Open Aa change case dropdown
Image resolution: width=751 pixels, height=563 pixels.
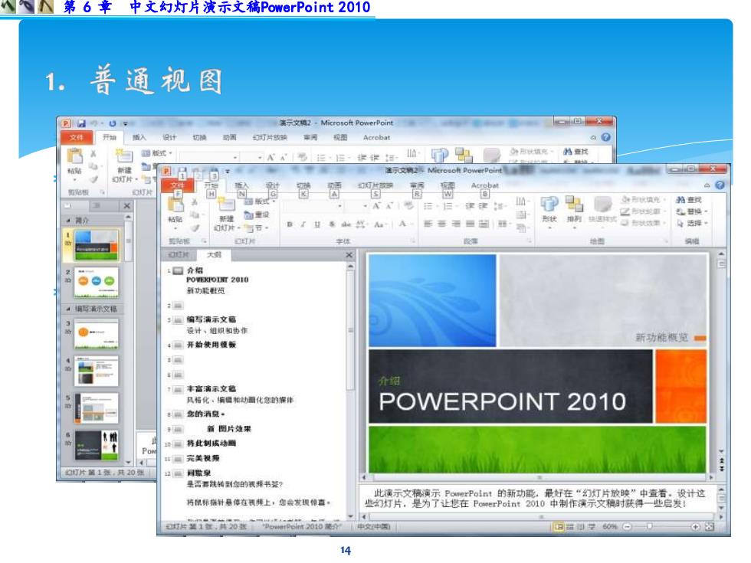[x=380, y=224]
